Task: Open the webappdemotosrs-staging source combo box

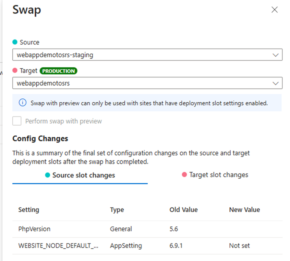Action: pyautogui.click(x=147, y=55)
